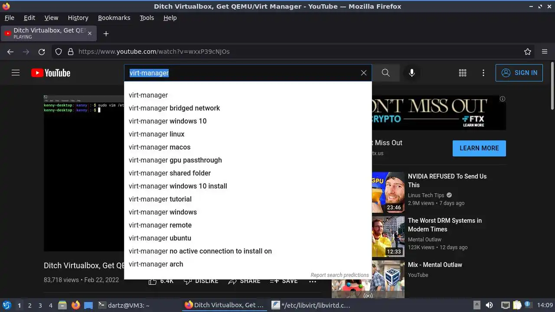This screenshot has width=555, height=312.
Task: Click Report search predictions link
Action: pos(340,275)
